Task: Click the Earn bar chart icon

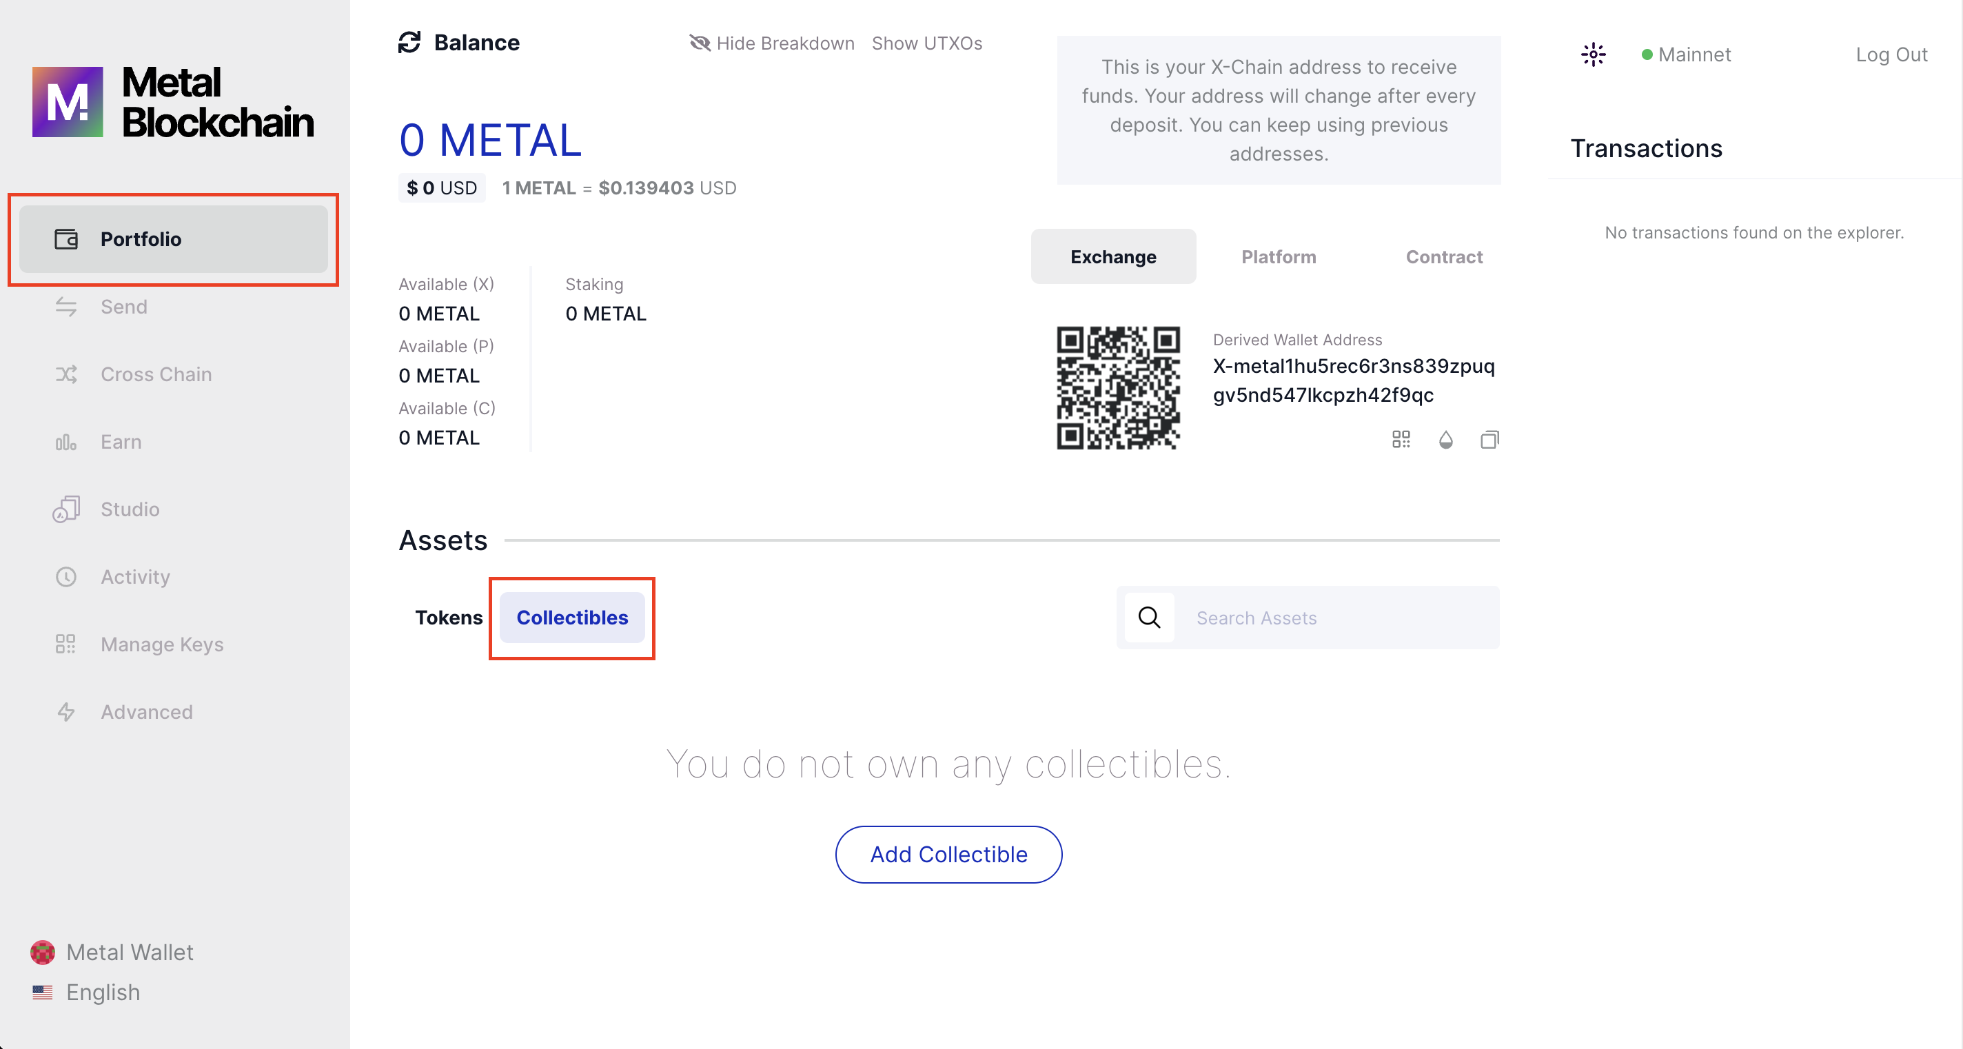Action: (66, 442)
